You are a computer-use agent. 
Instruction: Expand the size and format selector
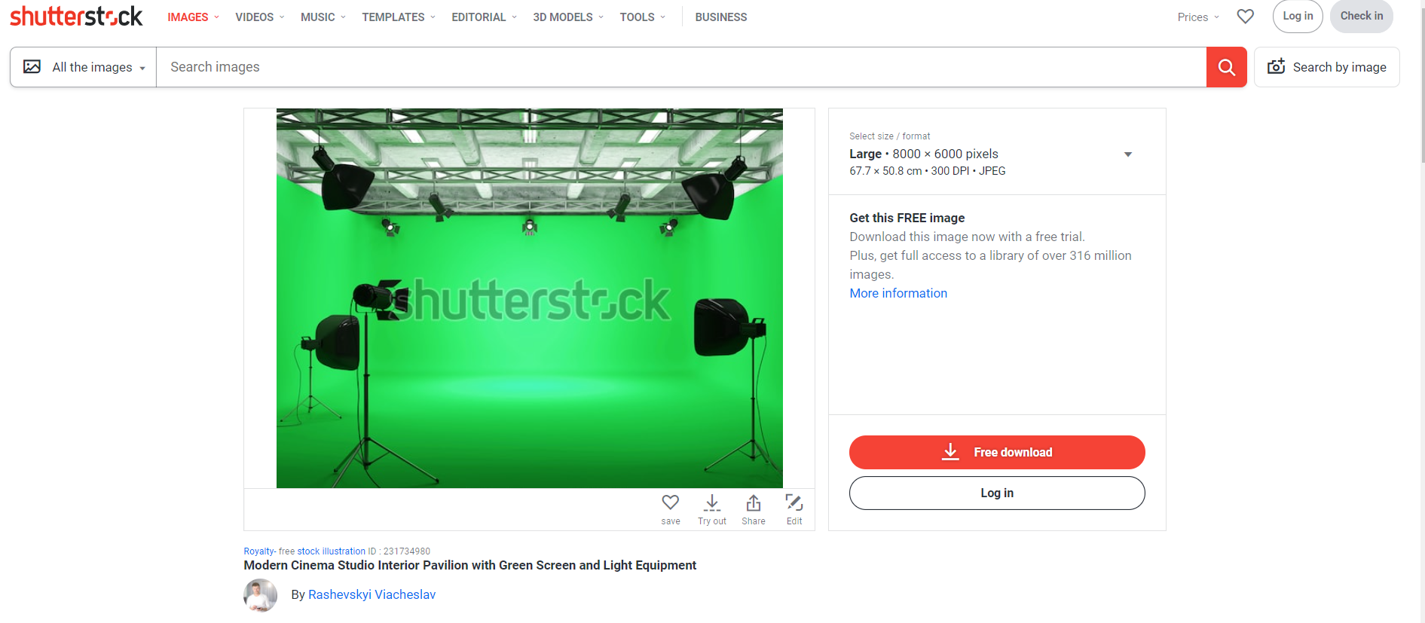[x=1127, y=154]
